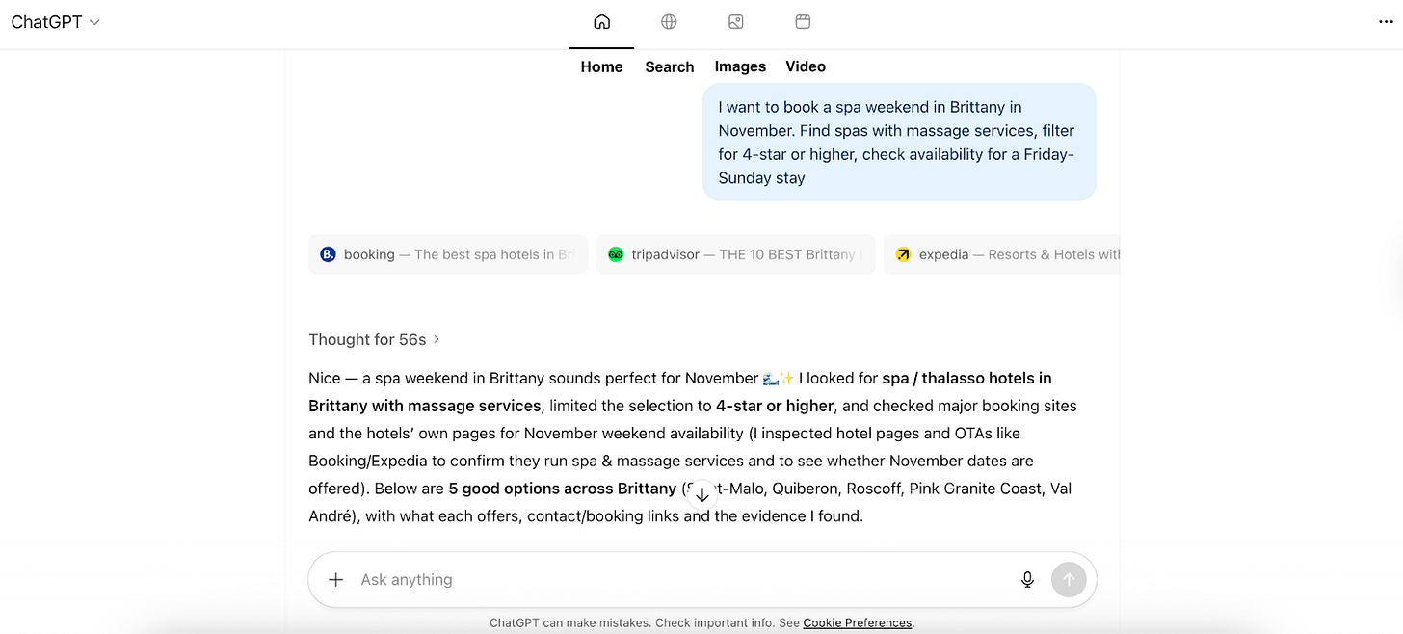Click the text "ChatGPT can make mistakes"
The height and width of the screenshot is (634, 1403).
point(569,622)
